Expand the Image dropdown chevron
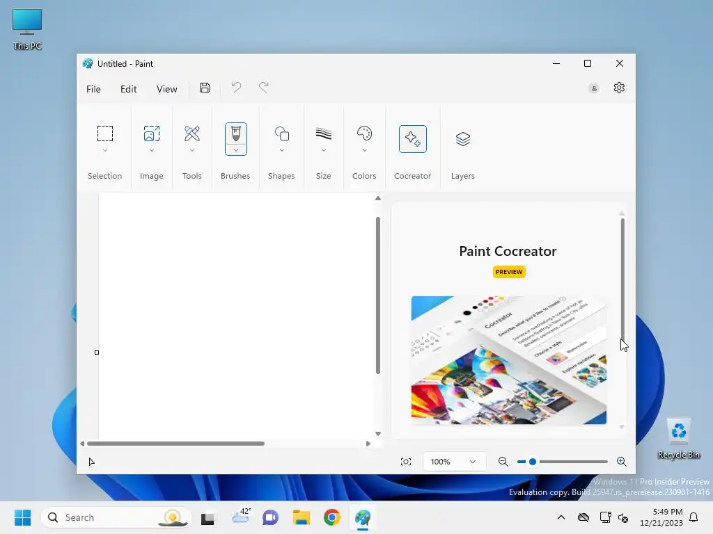The width and height of the screenshot is (713, 534). [x=151, y=150]
